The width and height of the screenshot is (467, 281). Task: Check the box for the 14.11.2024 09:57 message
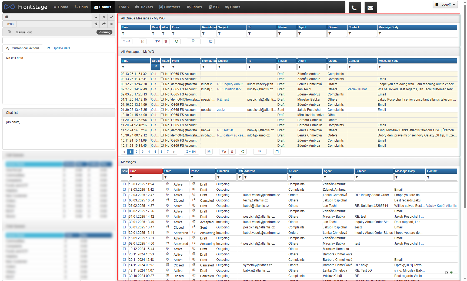tap(124, 265)
